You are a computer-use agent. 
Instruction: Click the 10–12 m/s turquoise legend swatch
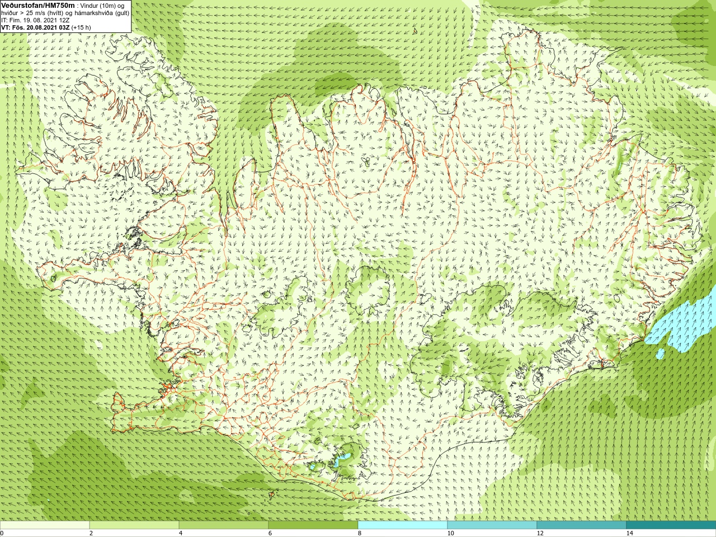492,525
